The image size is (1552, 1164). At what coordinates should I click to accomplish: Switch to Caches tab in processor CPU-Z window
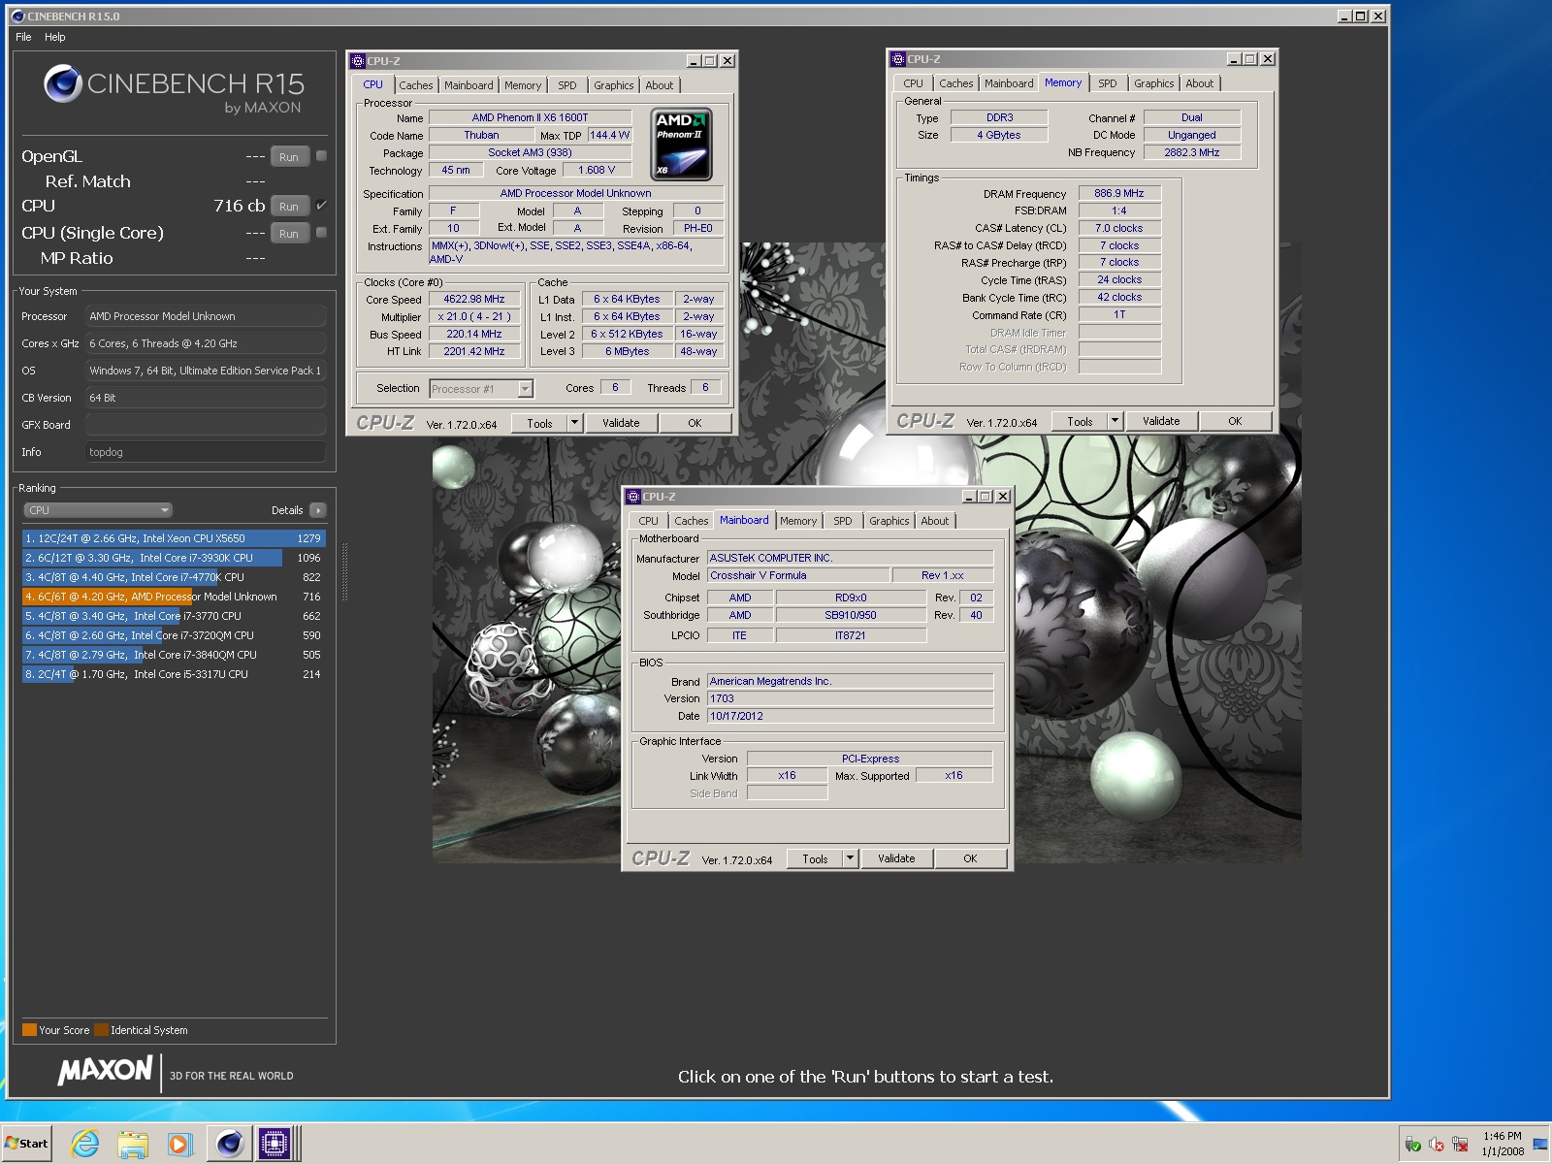click(416, 85)
